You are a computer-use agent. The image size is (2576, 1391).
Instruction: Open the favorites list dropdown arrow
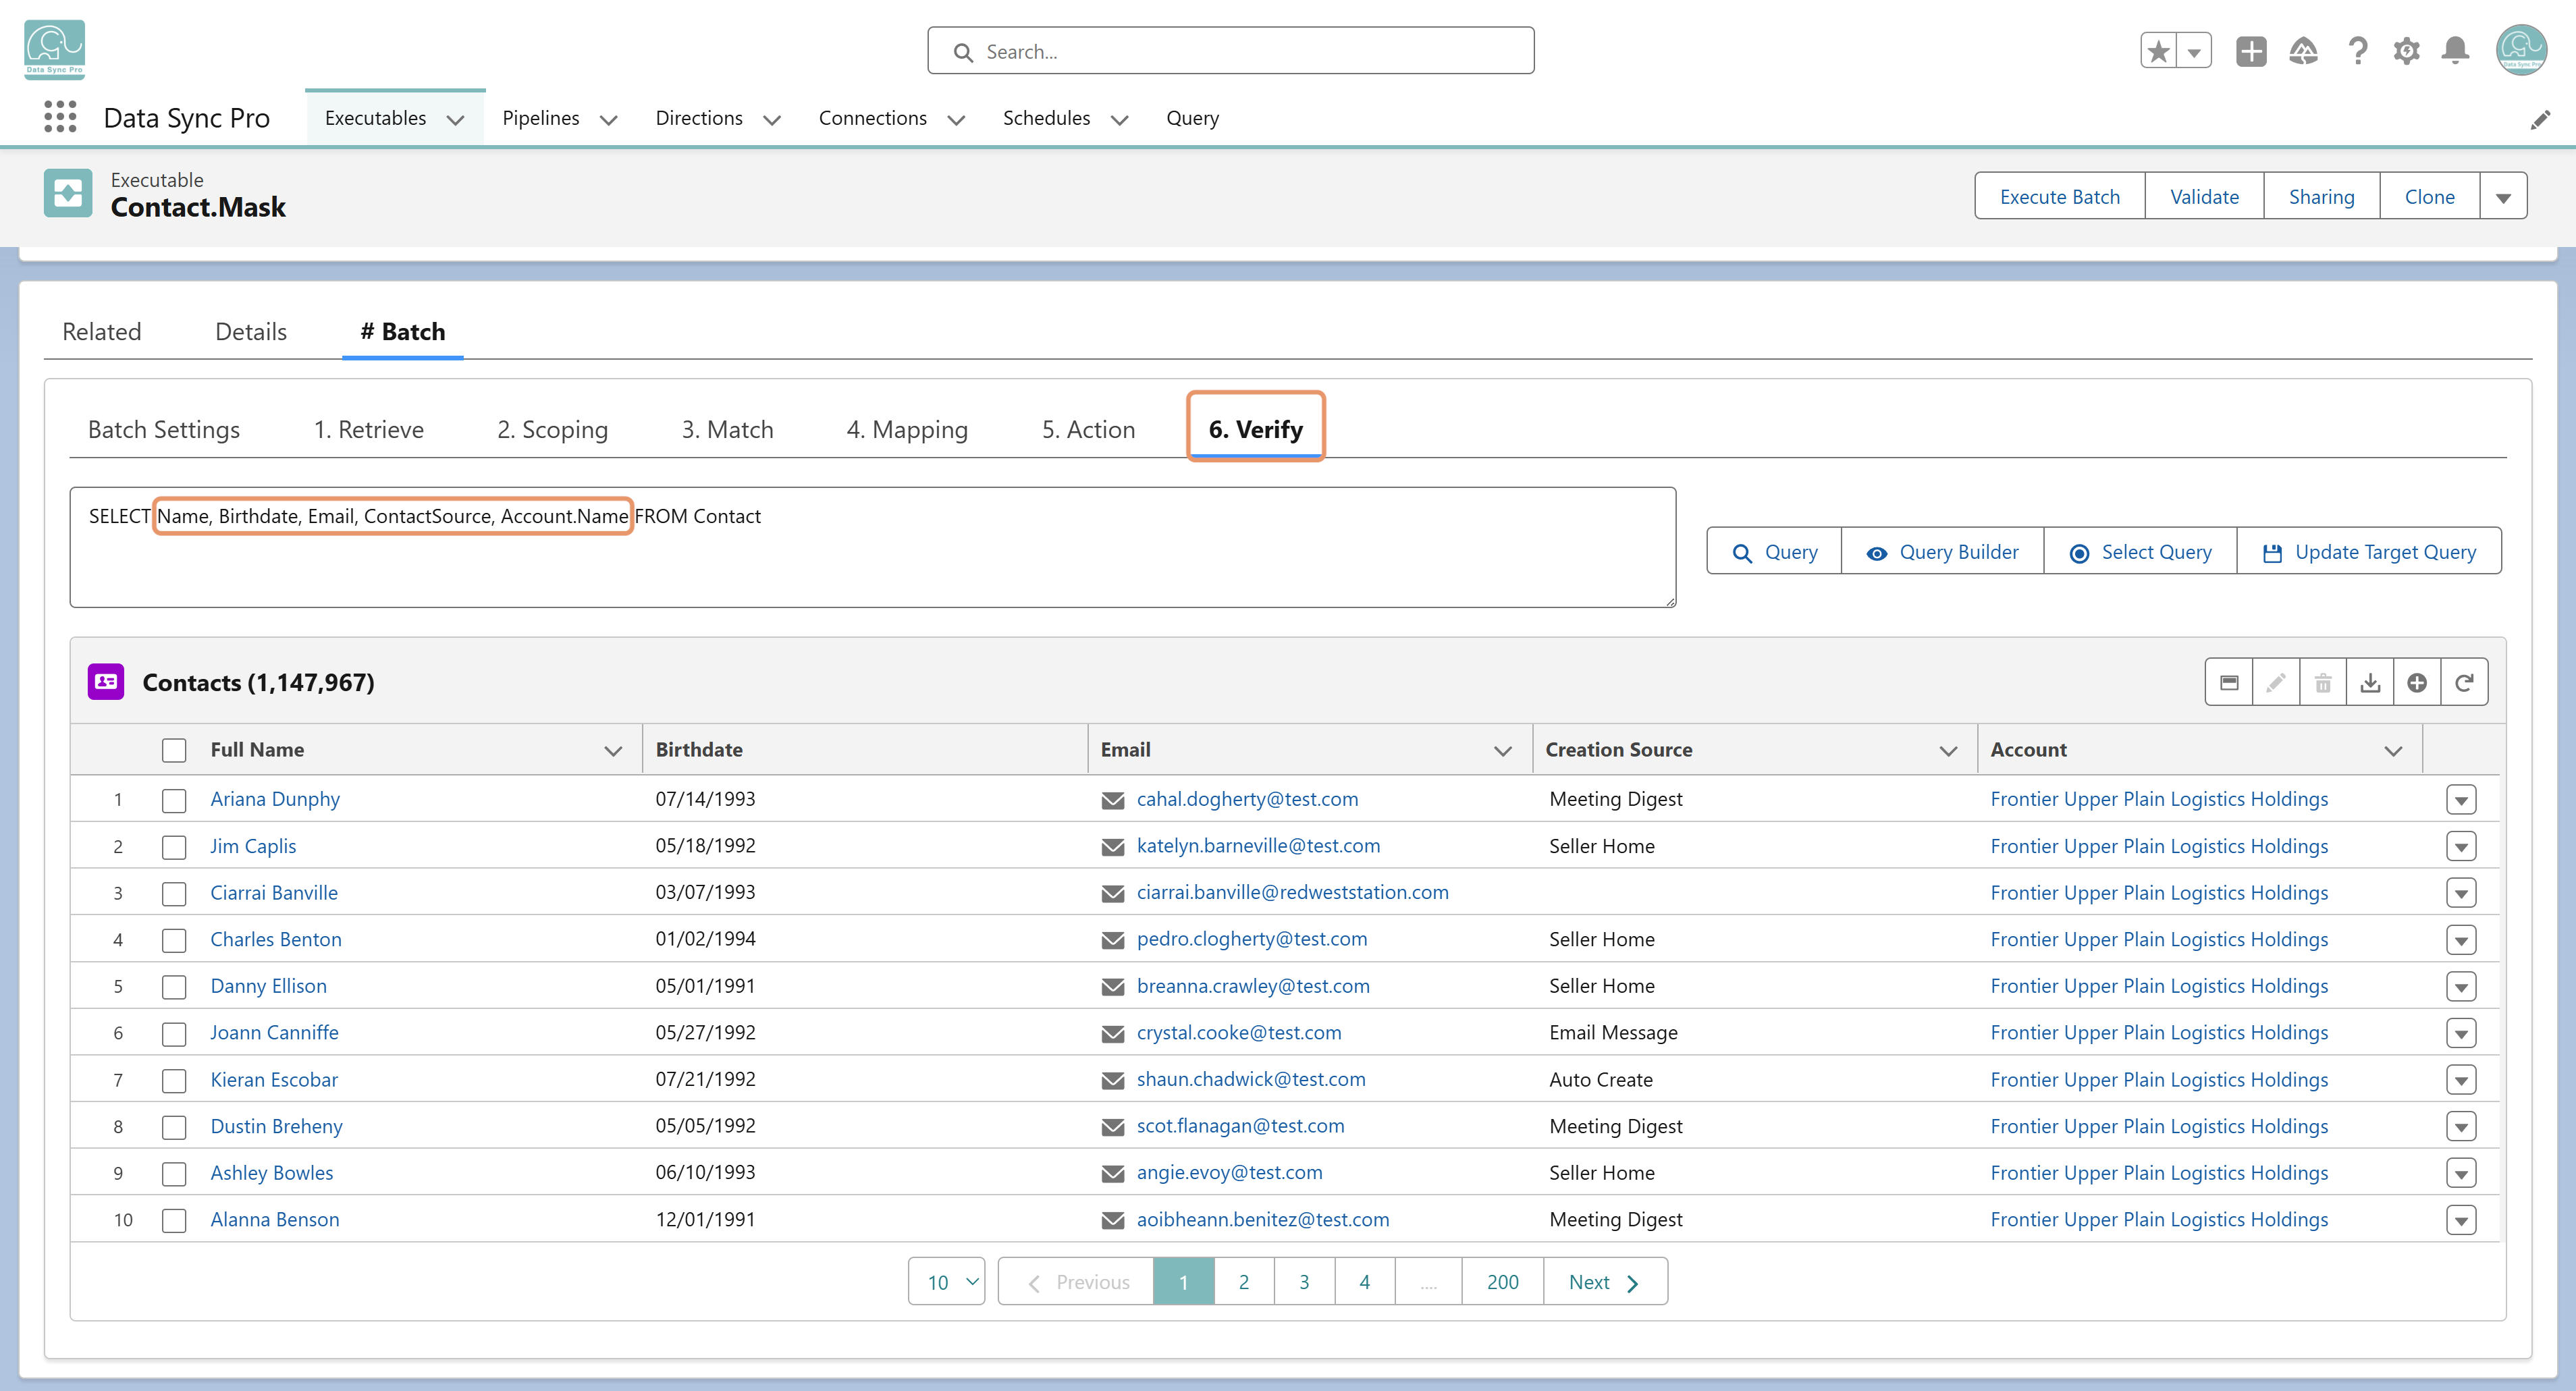coord(2194,51)
